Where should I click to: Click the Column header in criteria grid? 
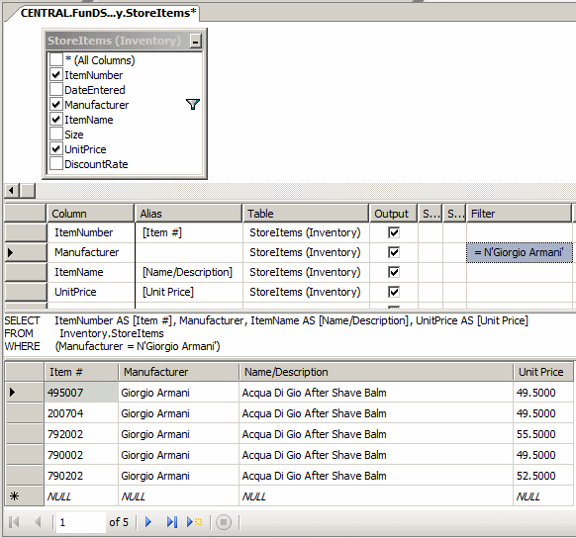90,214
